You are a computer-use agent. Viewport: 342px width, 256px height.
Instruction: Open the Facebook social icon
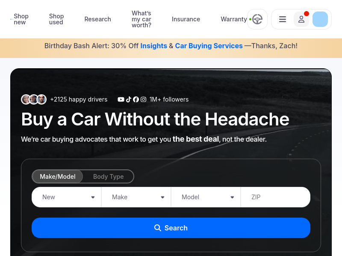pos(136,99)
